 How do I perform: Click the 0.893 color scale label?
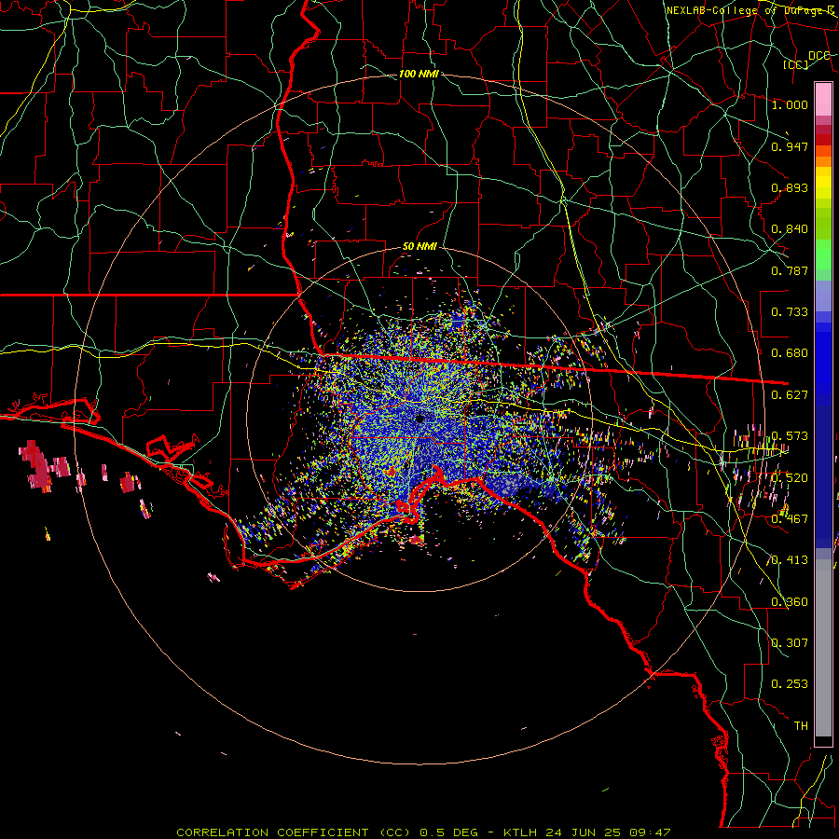790,187
